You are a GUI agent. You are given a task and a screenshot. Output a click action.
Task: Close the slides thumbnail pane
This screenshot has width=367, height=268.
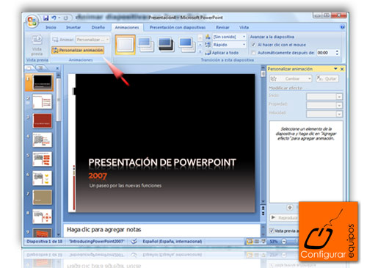pyautogui.click(x=57, y=68)
